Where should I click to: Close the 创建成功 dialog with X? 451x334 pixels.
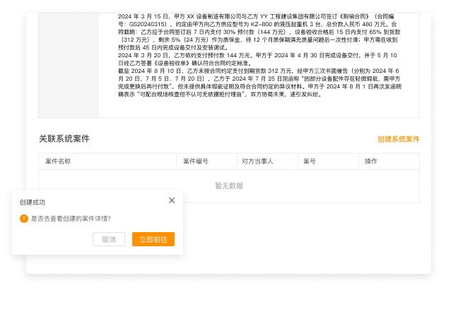pos(172,201)
